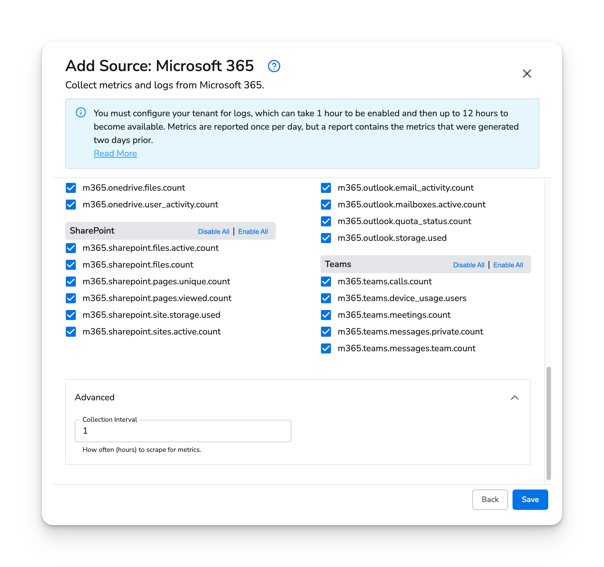Viewport: 604px width, 567px height.
Task: Toggle m365.sharepoint.pages.unique.count checkbox
Action: [x=71, y=281]
